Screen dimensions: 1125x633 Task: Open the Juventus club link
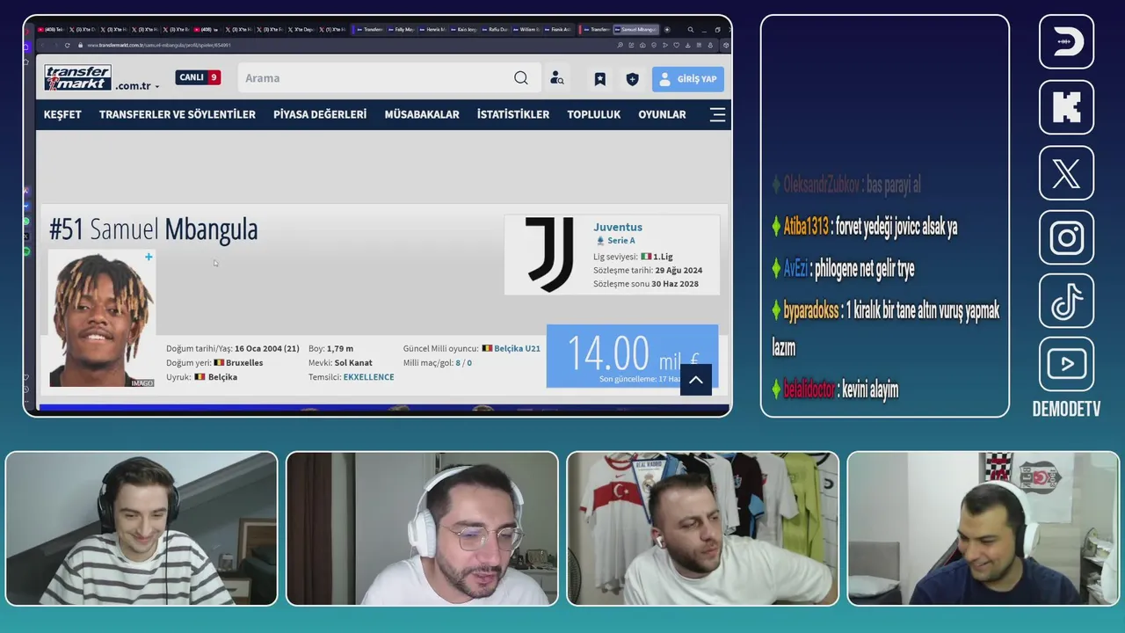pos(618,227)
